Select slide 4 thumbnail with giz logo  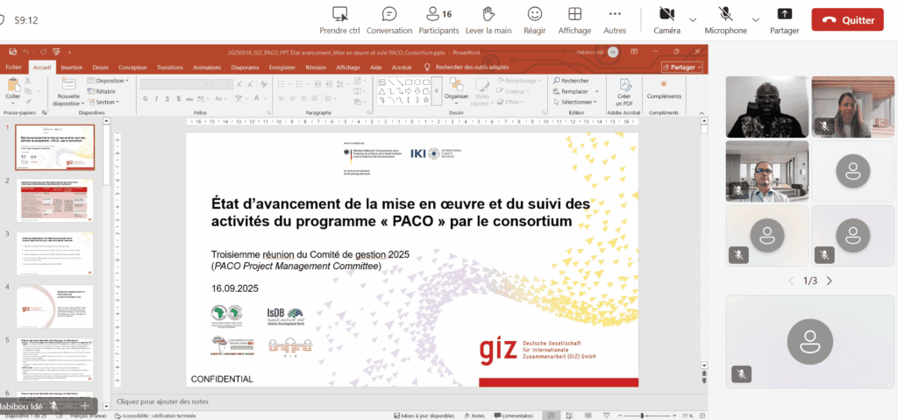[x=54, y=307]
